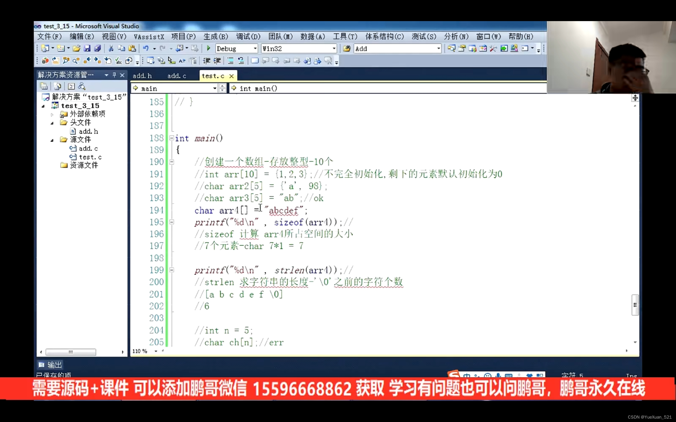Viewport: 676px width, 422px height.
Task: Undo the last edit with Undo icon
Action: coord(145,49)
